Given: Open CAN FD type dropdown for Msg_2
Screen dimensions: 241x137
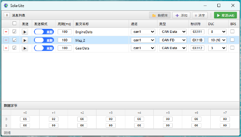Looking at the screenshot, I should click(x=173, y=40).
